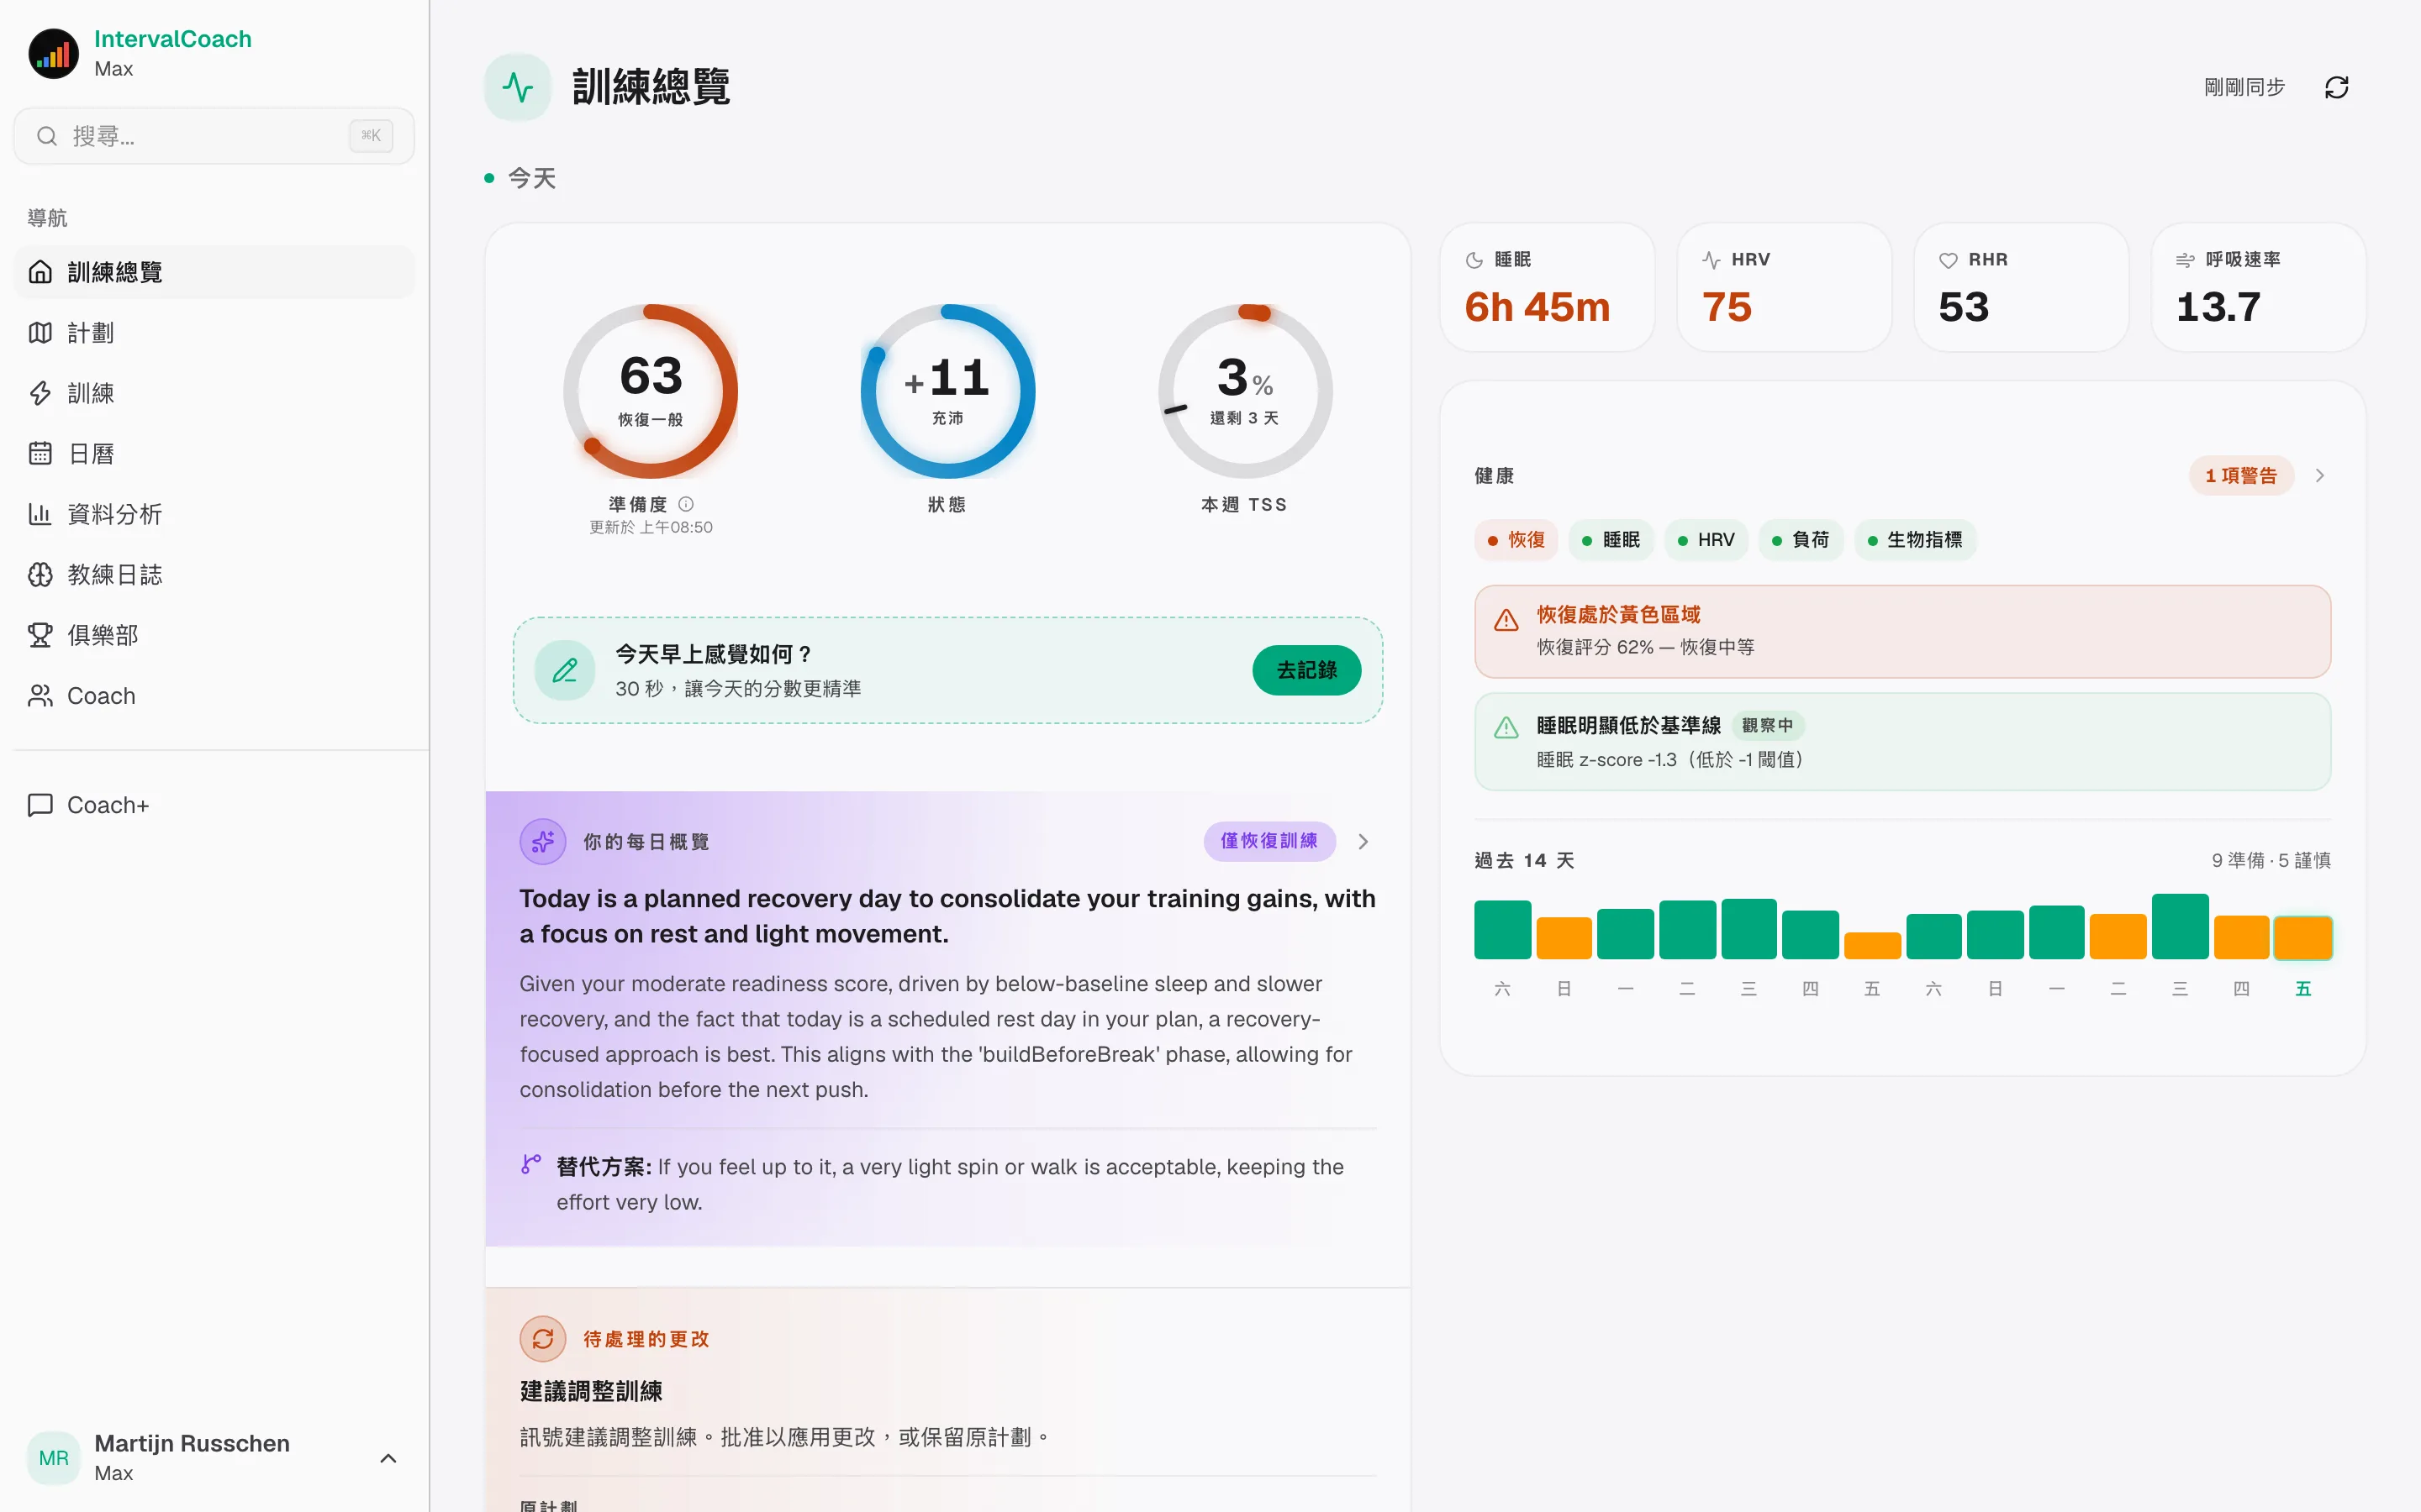Click warning triangle in 睡眠明顯低於基準線 alert

[x=1506, y=728]
